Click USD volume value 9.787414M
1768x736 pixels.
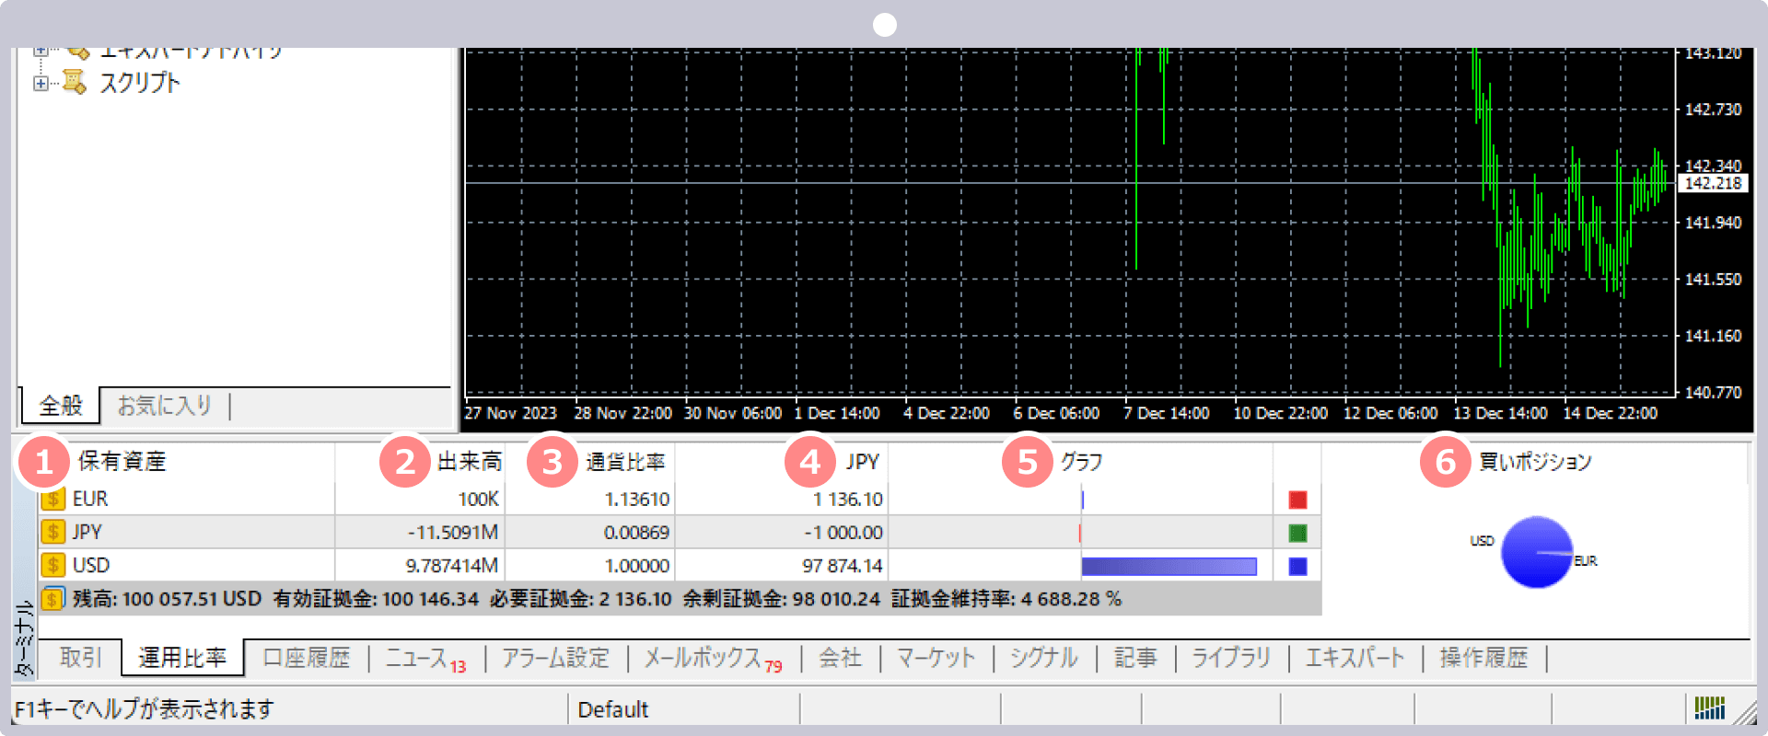coord(452,565)
